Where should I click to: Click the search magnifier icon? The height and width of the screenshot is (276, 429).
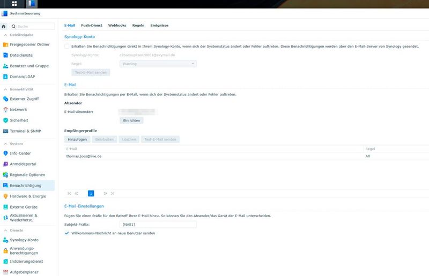coord(13,27)
